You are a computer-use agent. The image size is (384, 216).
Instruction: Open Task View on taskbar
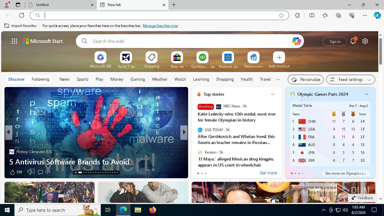click(x=108, y=210)
